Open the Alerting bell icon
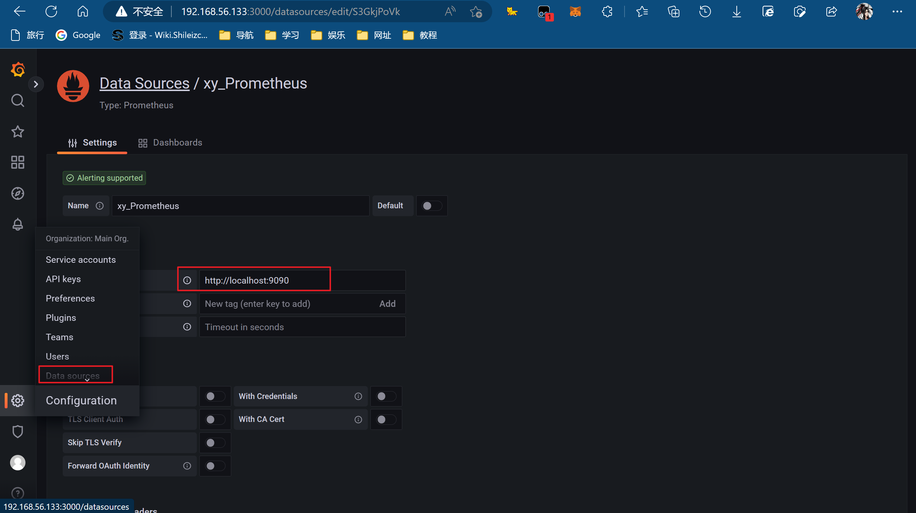The width and height of the screenshot is (916, 513). (x=18, y=224)
